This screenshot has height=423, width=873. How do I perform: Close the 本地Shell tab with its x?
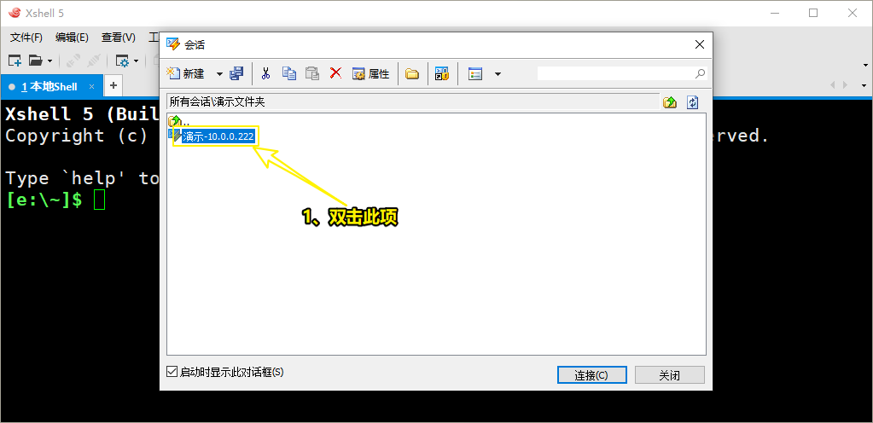[x=92, y=87]
